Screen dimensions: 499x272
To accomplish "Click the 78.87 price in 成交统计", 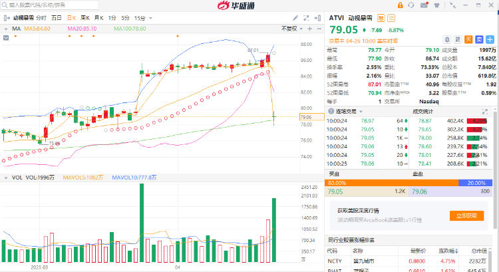I will click(x=425, y=121).
